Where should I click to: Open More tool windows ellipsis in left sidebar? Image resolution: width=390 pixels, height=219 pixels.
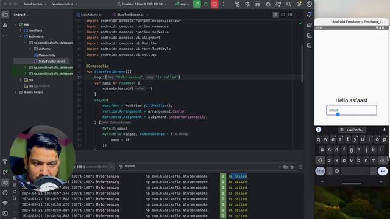click(5, 35)
